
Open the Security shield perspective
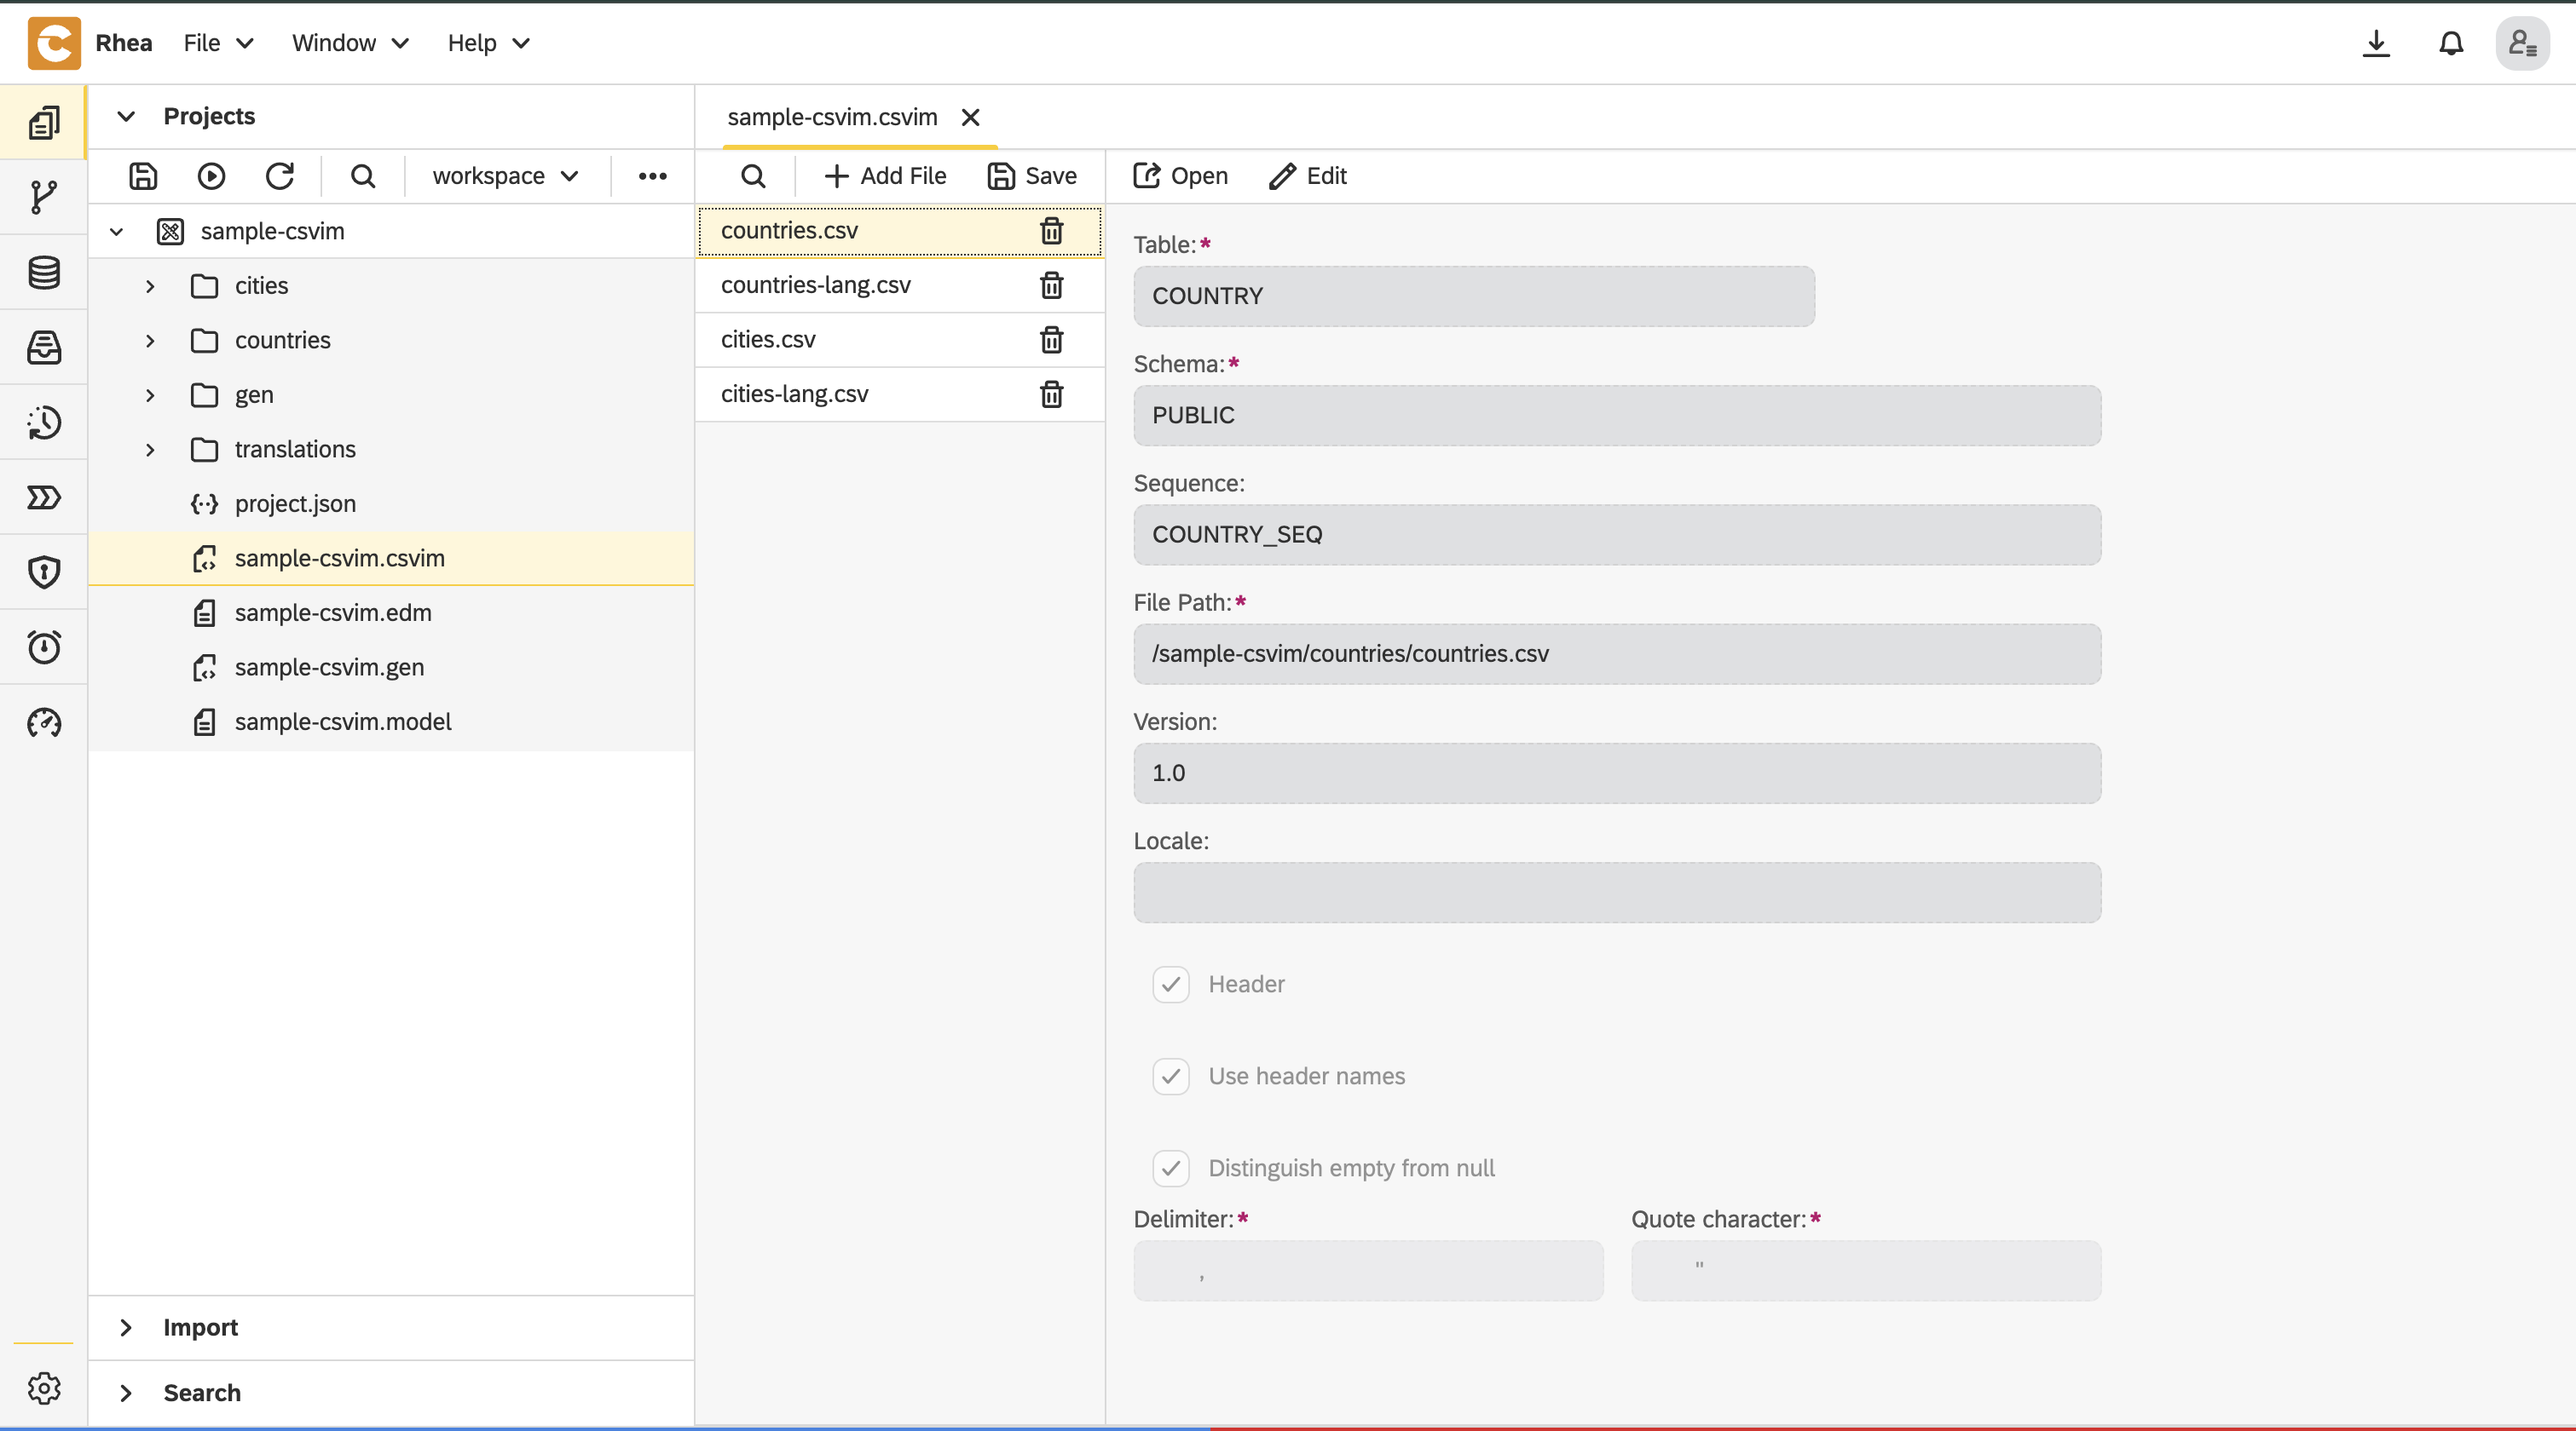(44, 572)
